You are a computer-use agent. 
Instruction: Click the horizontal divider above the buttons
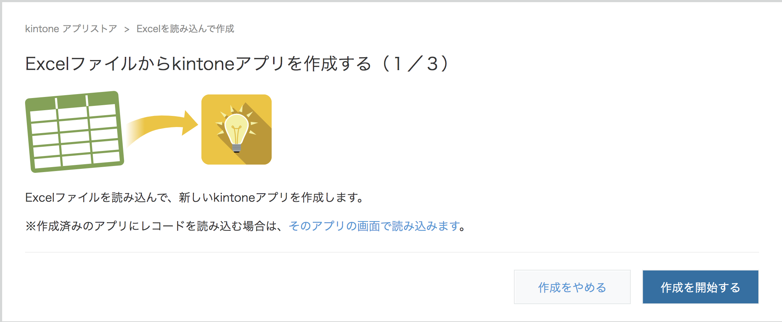(x=392, y=252)
